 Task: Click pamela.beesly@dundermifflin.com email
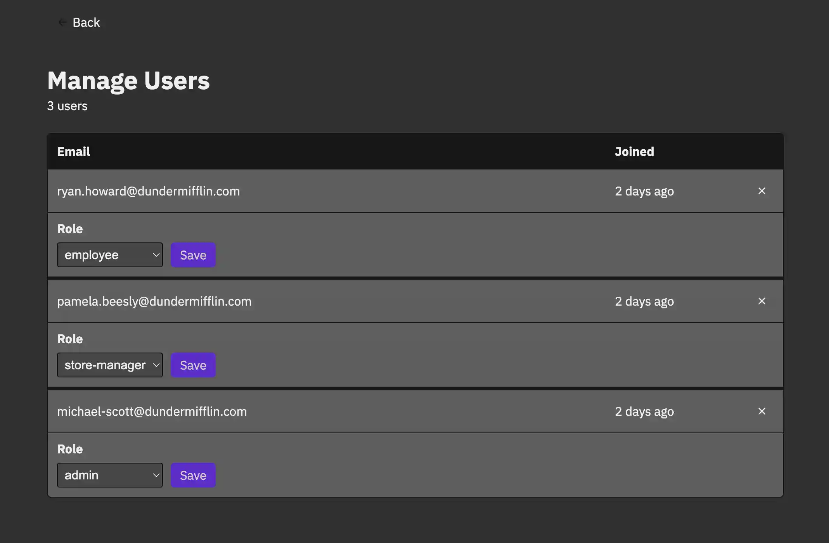point(154,301)
